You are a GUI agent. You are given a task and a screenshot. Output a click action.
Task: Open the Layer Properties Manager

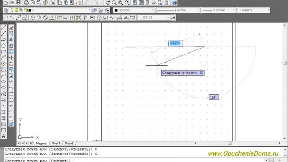pos(6,10)
